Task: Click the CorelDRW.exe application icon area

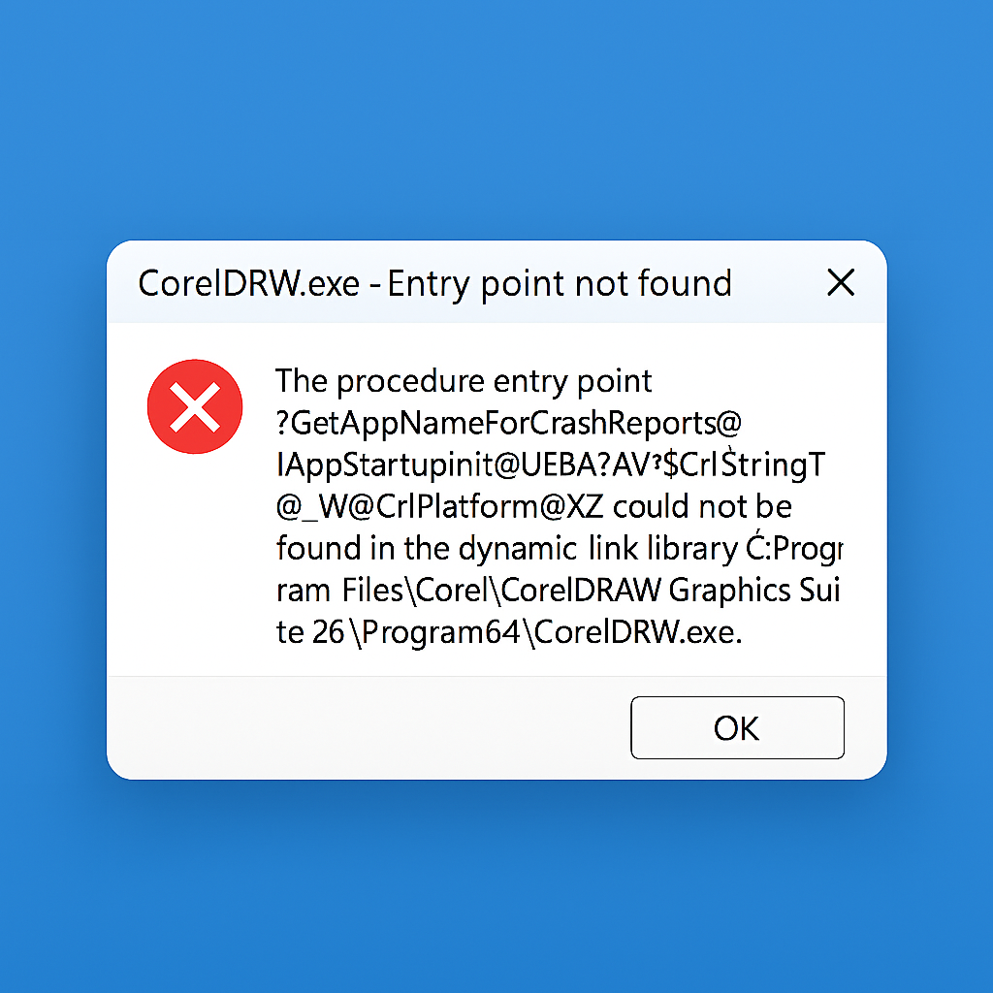Action: pos(194,406)
